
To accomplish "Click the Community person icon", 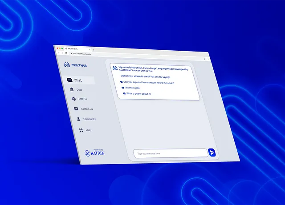I will (79, 119).
